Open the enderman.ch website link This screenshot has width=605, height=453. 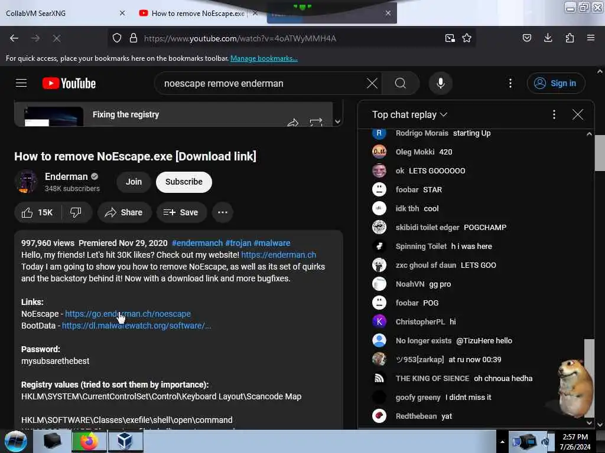pyautogui.click(x=279, y=255)
